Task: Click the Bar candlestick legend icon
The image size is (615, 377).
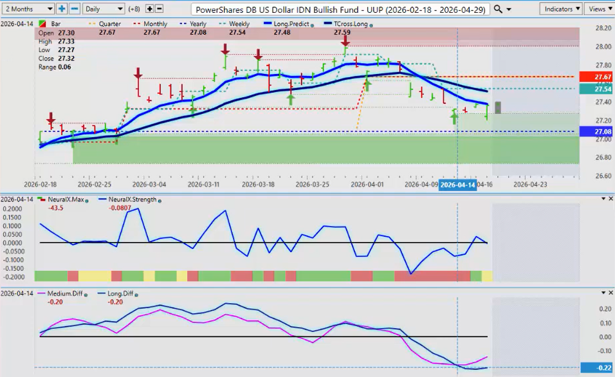Action: coord(43,24)
